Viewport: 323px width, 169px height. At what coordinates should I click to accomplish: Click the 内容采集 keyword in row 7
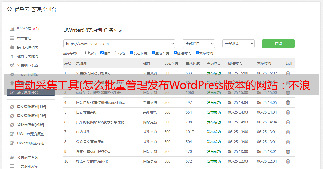(x=83, y=132)
